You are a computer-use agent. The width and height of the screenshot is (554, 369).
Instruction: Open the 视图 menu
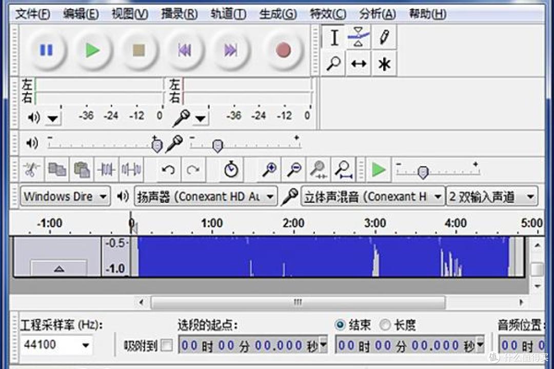click(130, 14)
